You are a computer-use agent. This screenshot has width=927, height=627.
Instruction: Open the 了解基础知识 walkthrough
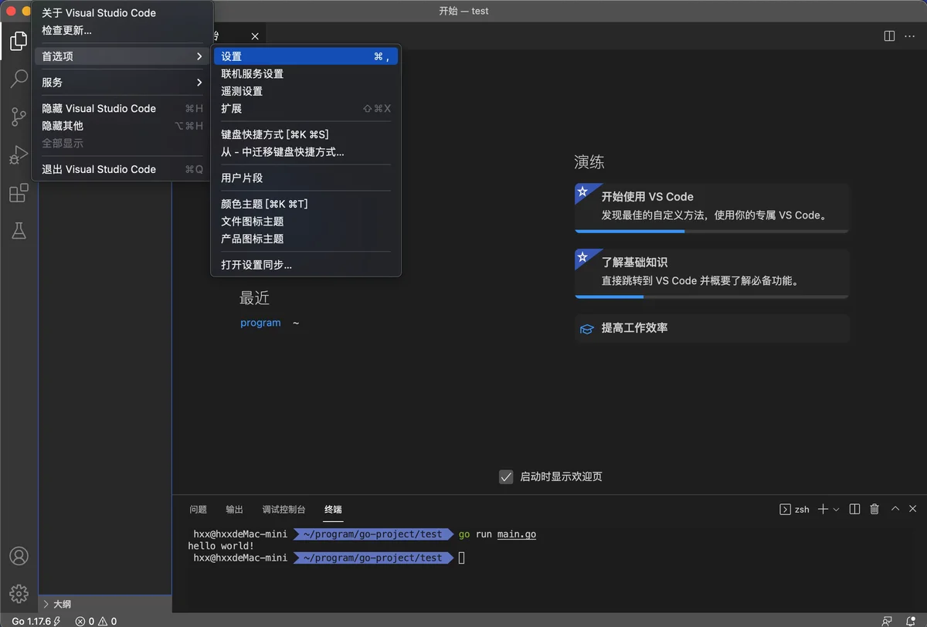[x=711, y=273]
